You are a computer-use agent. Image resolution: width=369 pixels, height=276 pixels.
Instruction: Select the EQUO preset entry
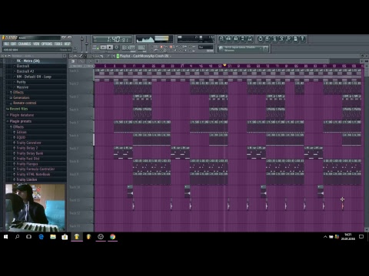21,137
